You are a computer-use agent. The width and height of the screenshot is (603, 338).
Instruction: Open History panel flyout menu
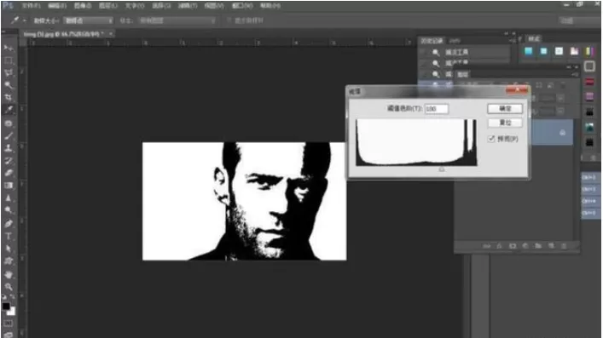(x=513, y=40)
